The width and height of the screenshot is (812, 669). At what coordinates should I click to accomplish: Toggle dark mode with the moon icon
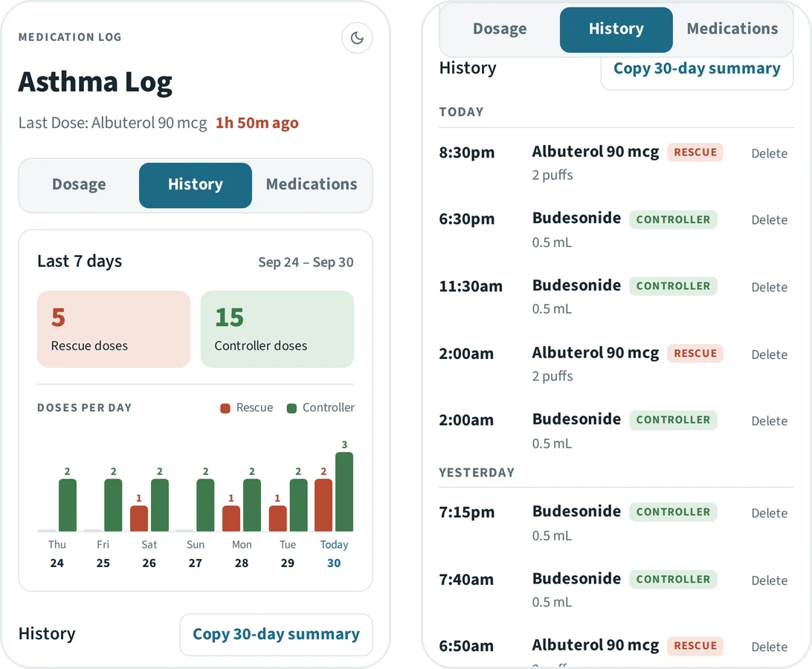tap(357, 38)
